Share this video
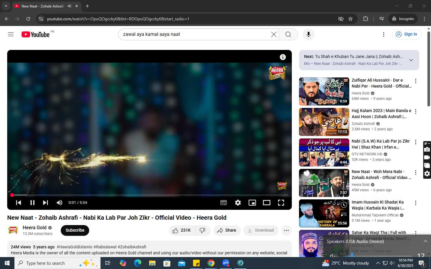The image size is (431, 269). point(227,230)
